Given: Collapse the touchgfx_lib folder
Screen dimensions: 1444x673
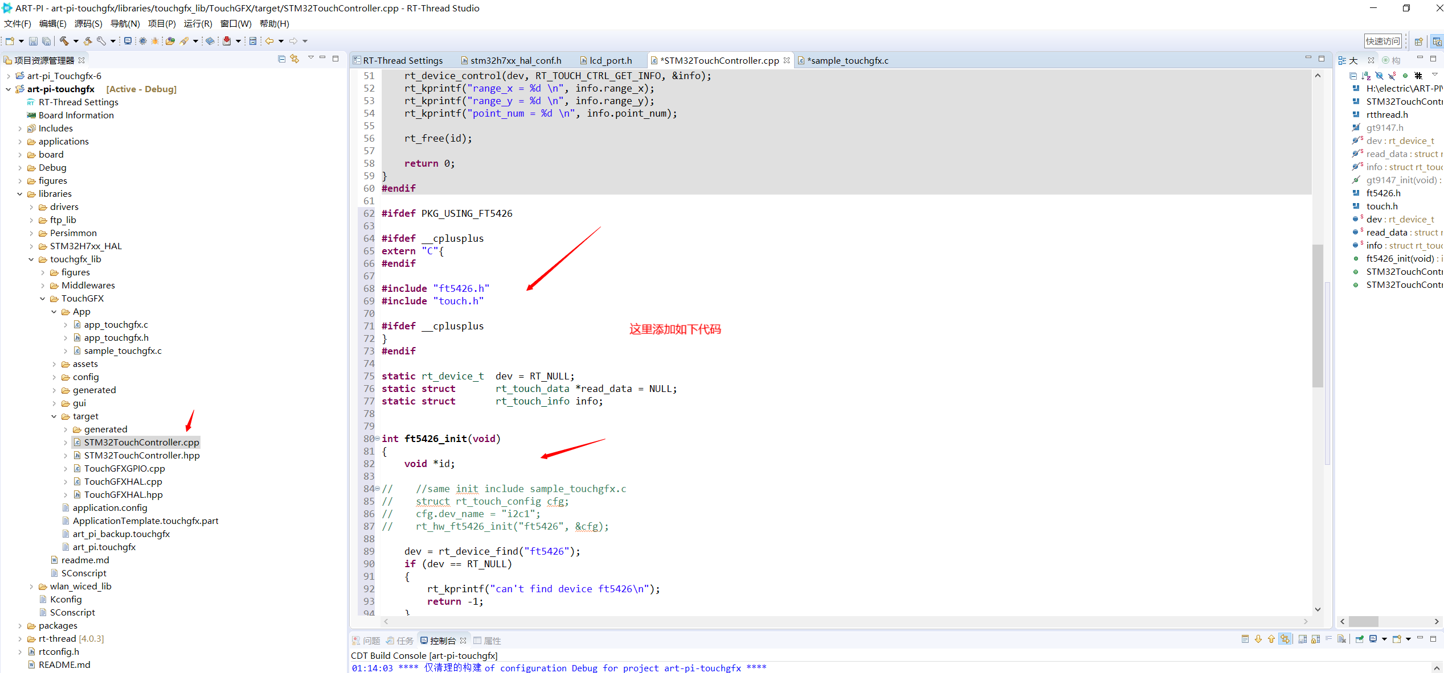Looking at the screenshot, I should point(31,259).
